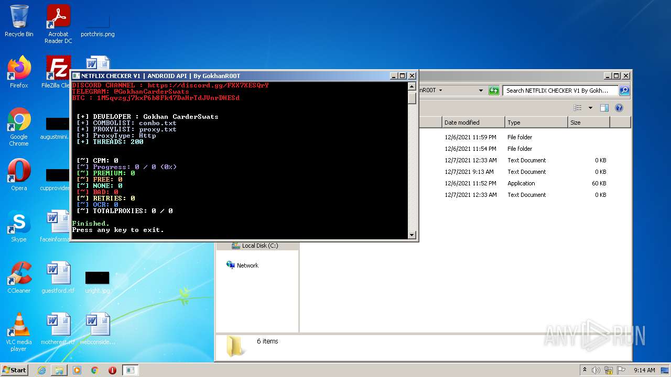
Task: Open the Action Center flag icon
Action: tap(621, 370)
